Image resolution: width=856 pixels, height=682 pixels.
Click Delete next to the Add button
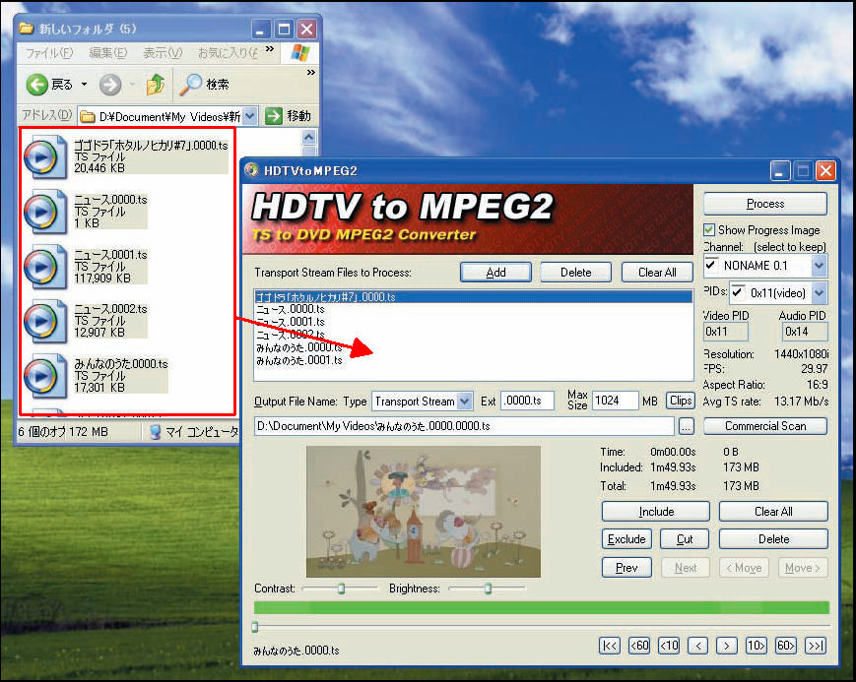576,273
